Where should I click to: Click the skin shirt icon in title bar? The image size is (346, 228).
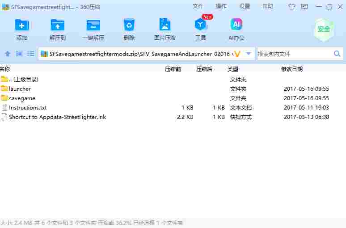click(x=292, y=7)
